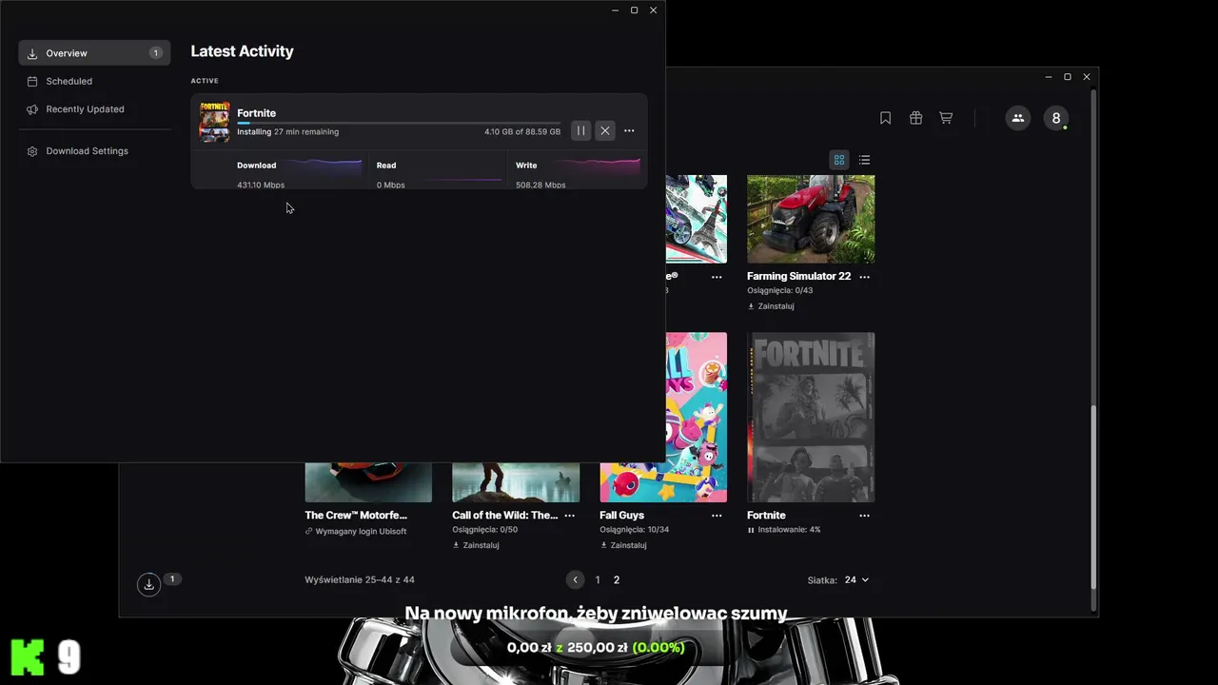
Task: Open Fortnite download options menu
Action: click(629, 131)
